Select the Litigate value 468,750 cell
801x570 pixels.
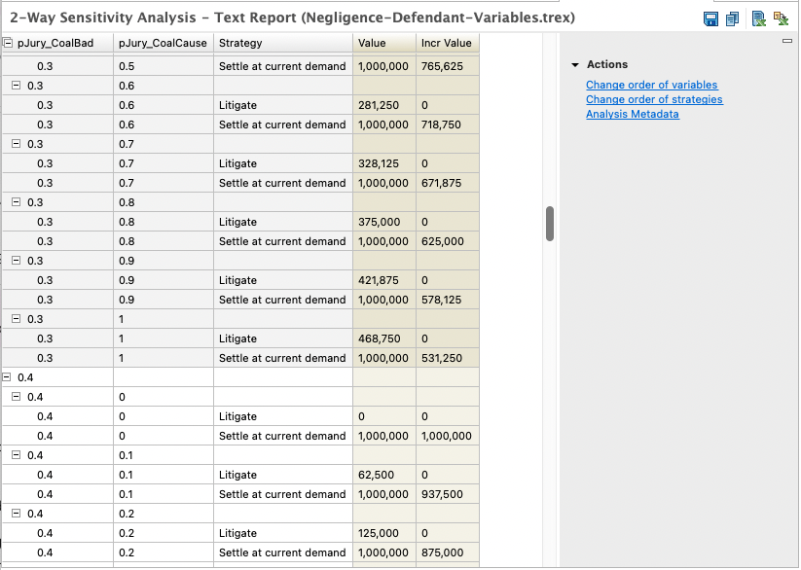[x=384, y=338]
